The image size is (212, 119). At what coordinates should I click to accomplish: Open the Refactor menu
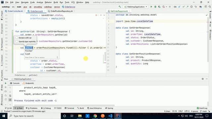(48, 2)
